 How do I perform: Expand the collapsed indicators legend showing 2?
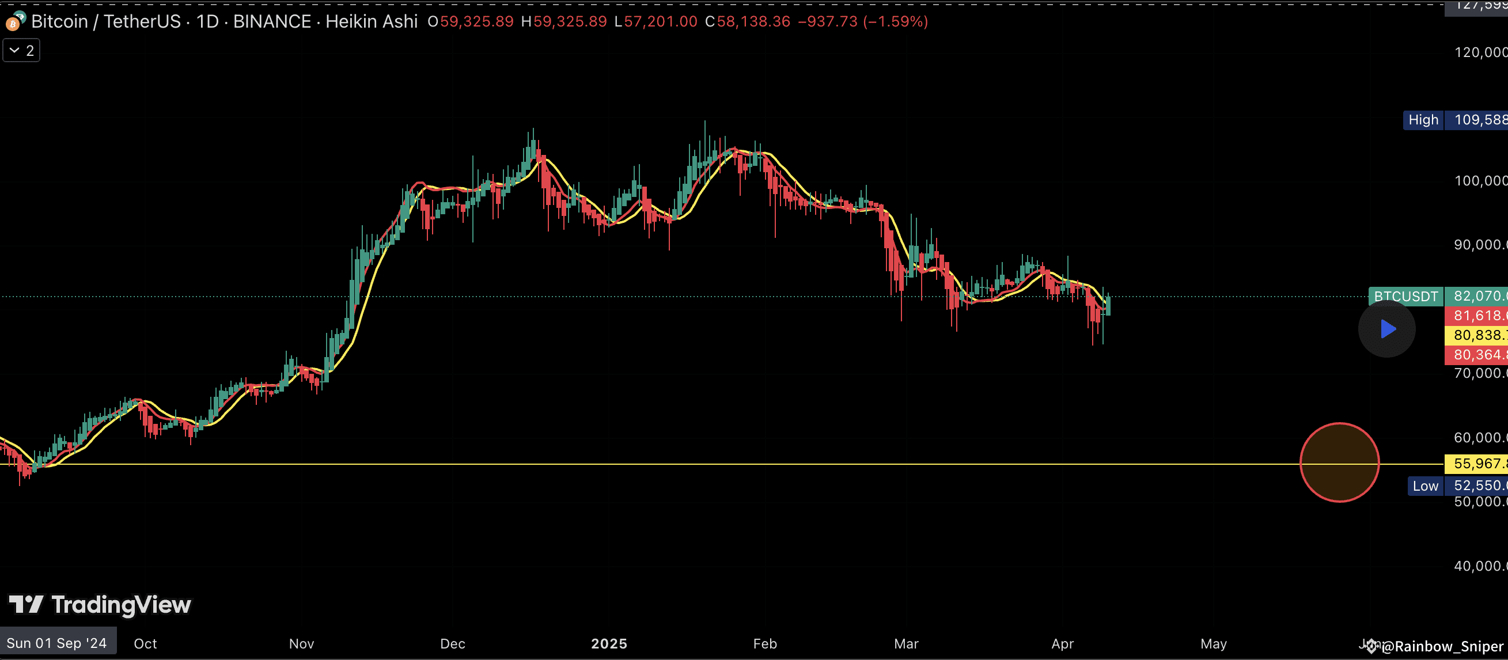[x=22, y=51]
